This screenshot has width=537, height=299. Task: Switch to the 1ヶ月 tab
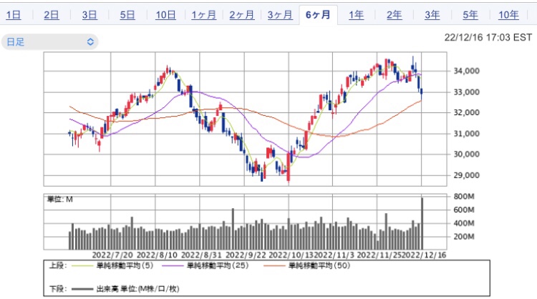pyautogui.click(x=204, y=15)
